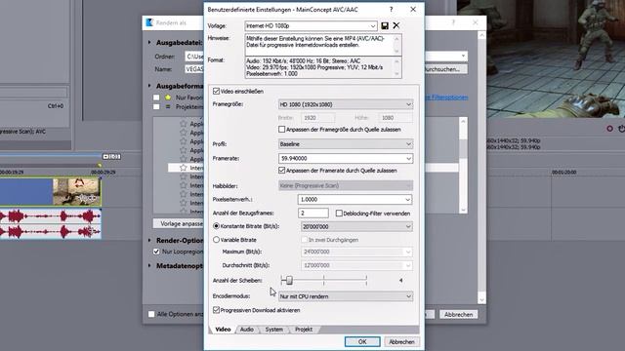The width and height of the screenshot is (625, 351).
Task: Click the Vorlage anpassen button
Action: click(178, 223)
